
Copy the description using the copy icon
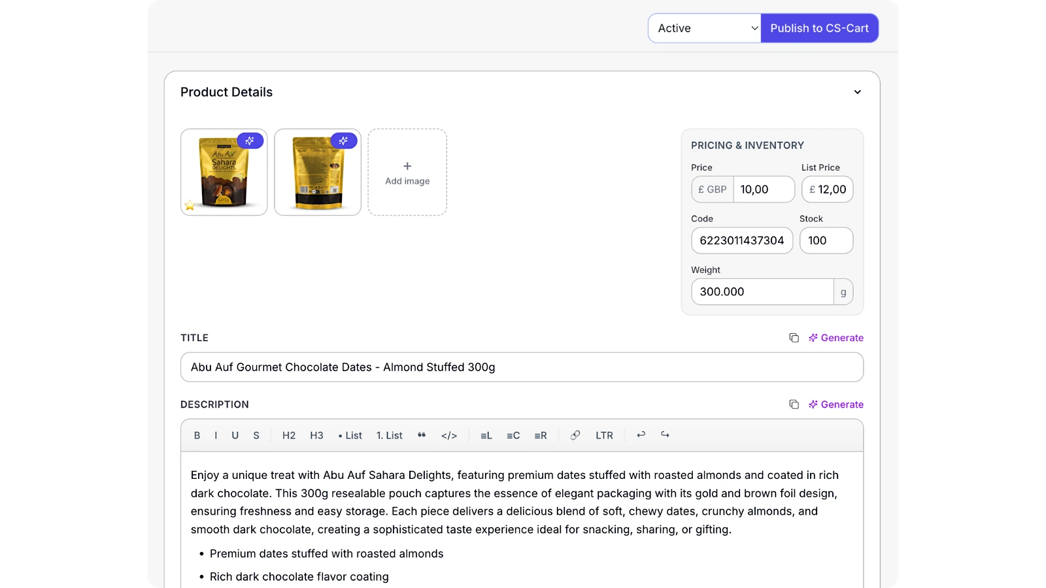point(794,404)
